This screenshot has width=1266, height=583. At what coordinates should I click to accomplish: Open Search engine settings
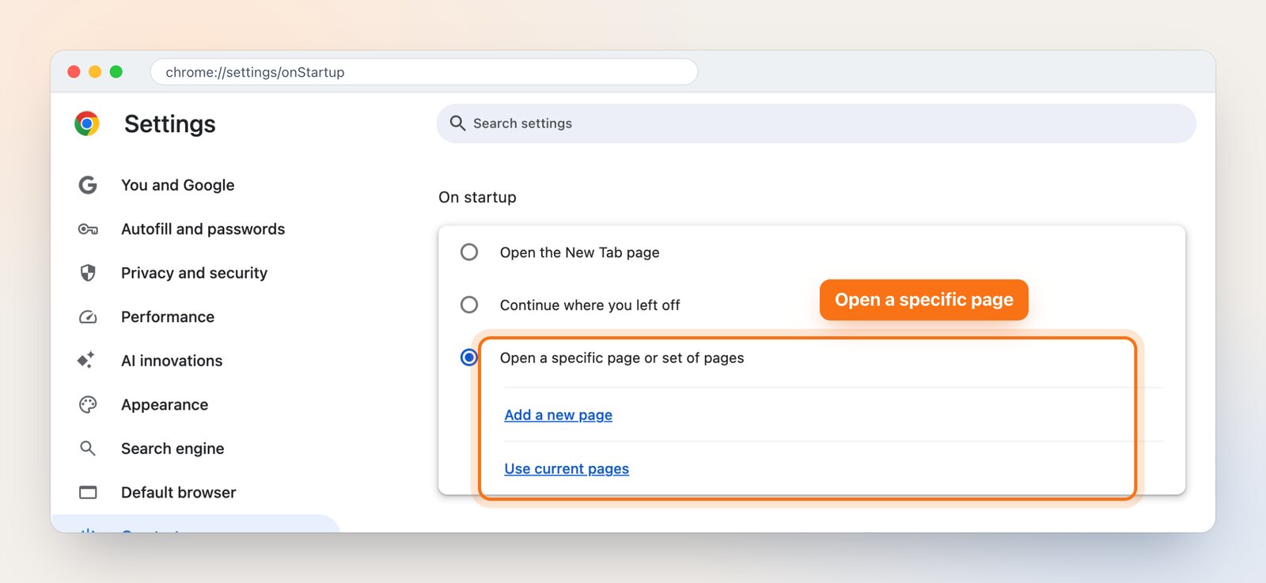(172, 449)
